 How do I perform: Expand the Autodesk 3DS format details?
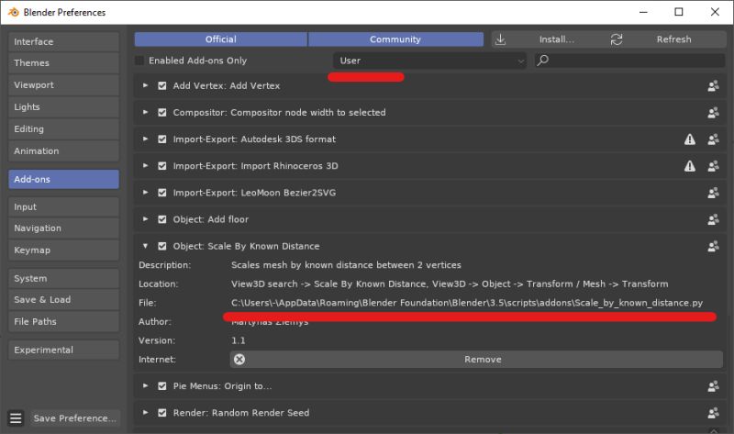pos(145,139)
